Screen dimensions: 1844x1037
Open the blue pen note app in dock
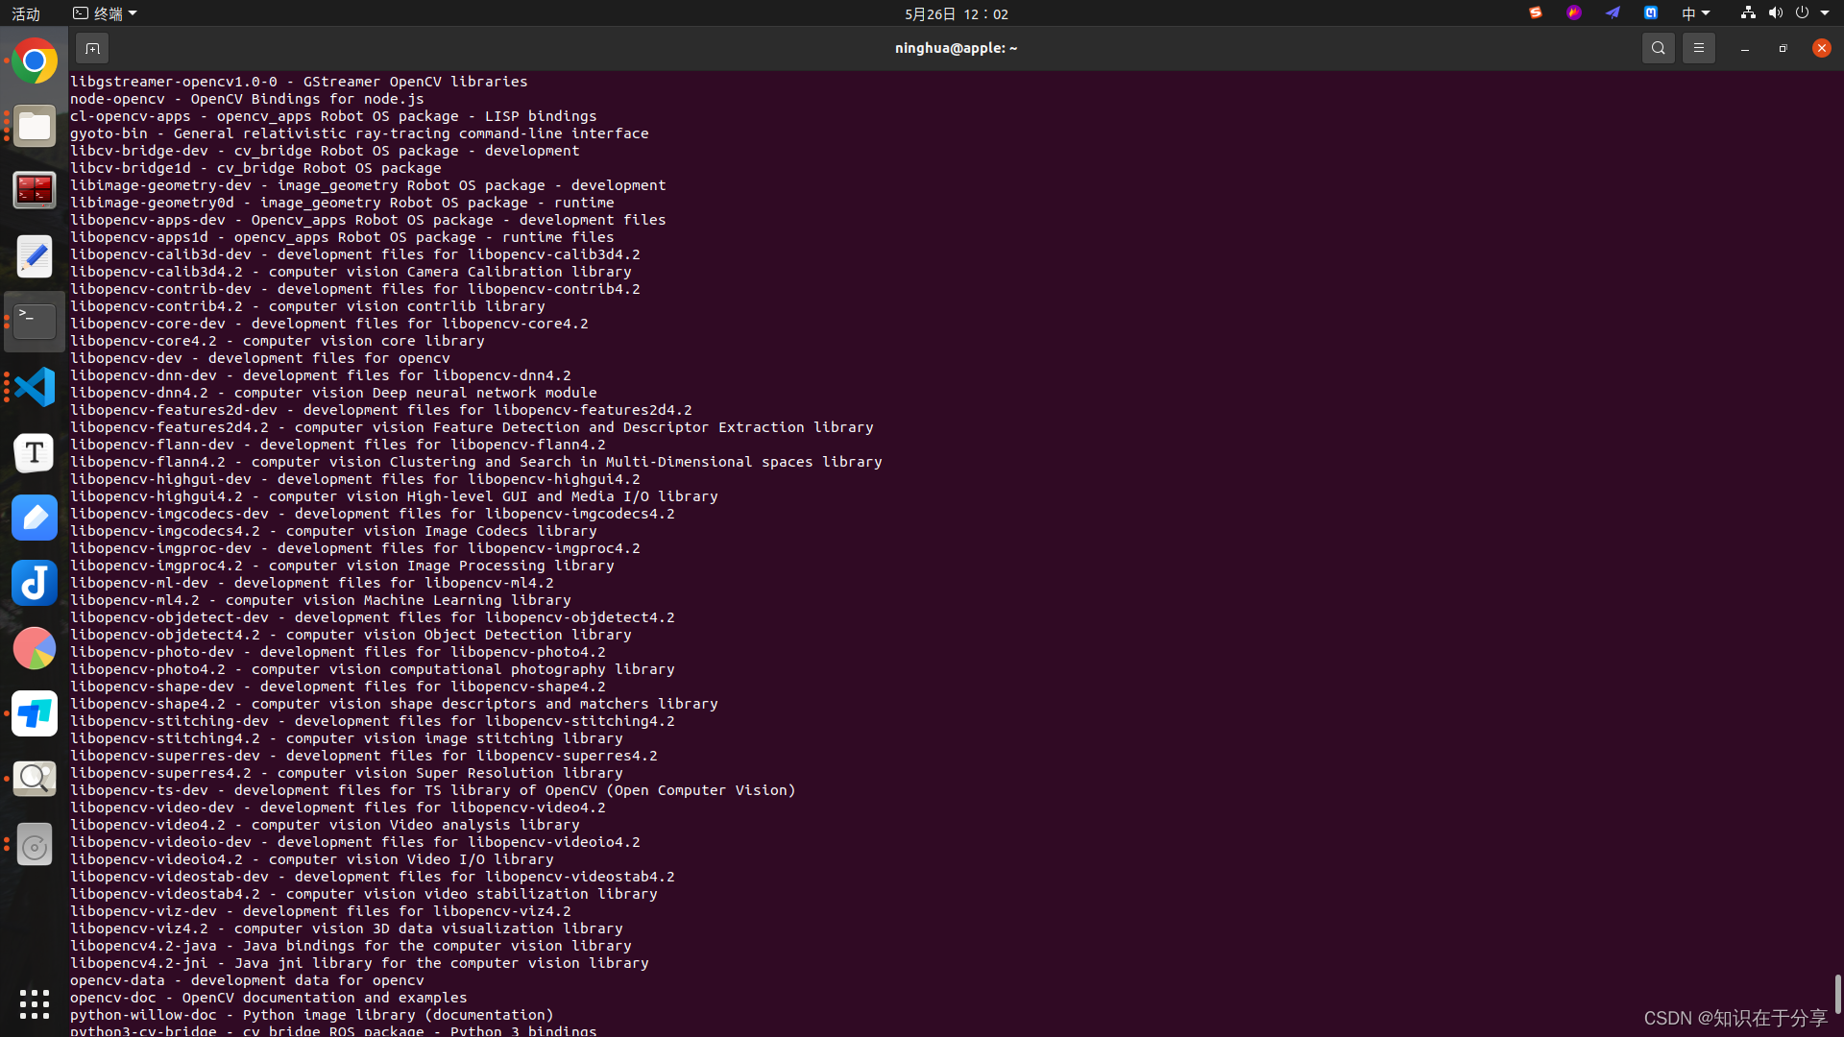tap(35, 518)
